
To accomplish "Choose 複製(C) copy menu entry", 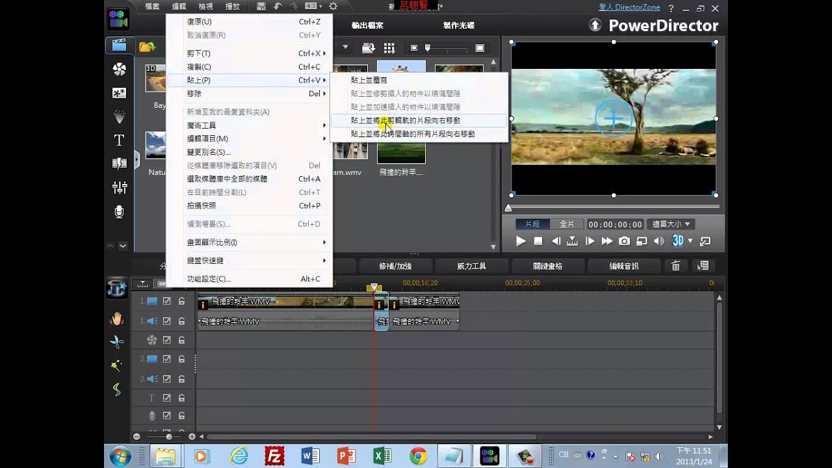I will click(x=250, y=67).
